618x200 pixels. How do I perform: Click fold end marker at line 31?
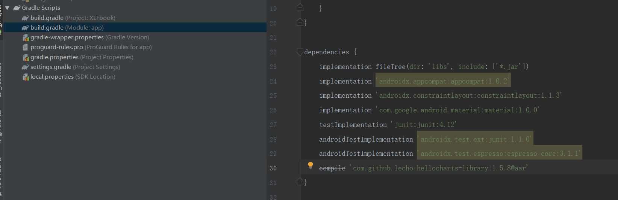point(300,182)
